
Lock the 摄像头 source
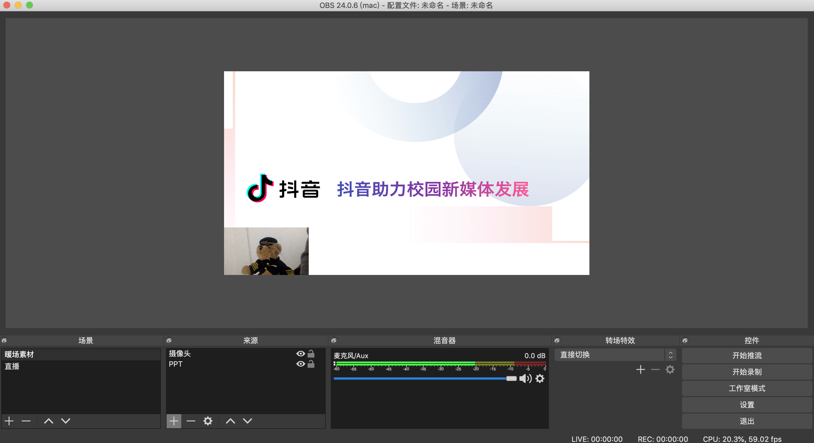point(311,354)
